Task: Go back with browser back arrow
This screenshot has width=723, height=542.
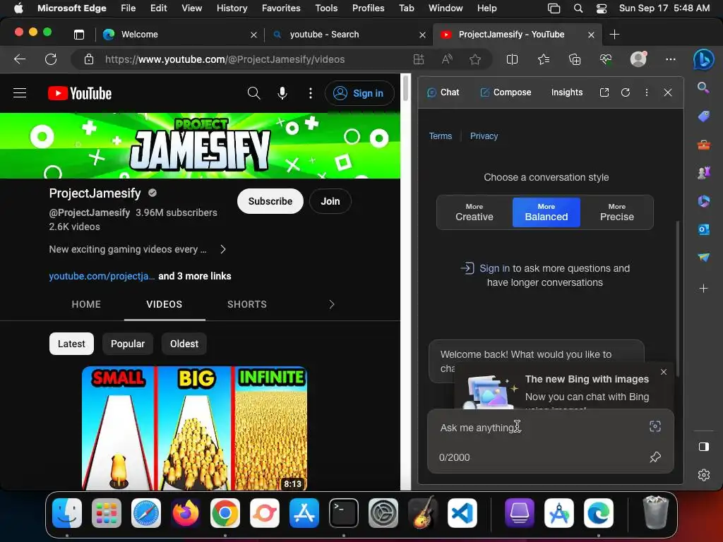Action: coord(20,59)
